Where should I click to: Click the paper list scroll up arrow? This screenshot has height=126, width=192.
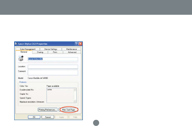[x=75, y=90]
